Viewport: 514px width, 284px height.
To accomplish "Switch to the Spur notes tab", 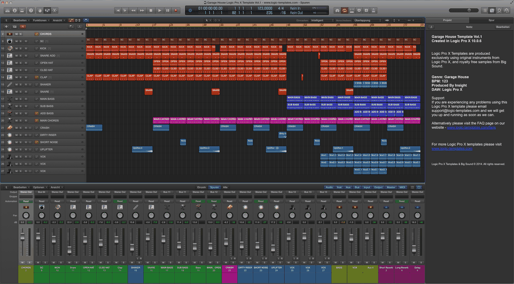I will coord(491,20).
